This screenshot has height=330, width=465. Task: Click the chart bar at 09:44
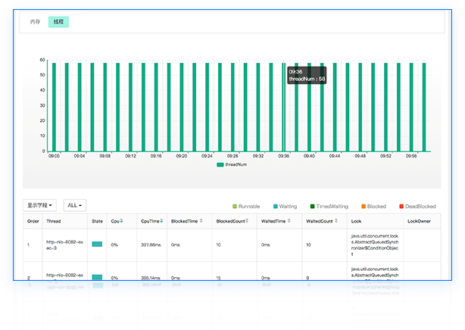click(335, 107)
